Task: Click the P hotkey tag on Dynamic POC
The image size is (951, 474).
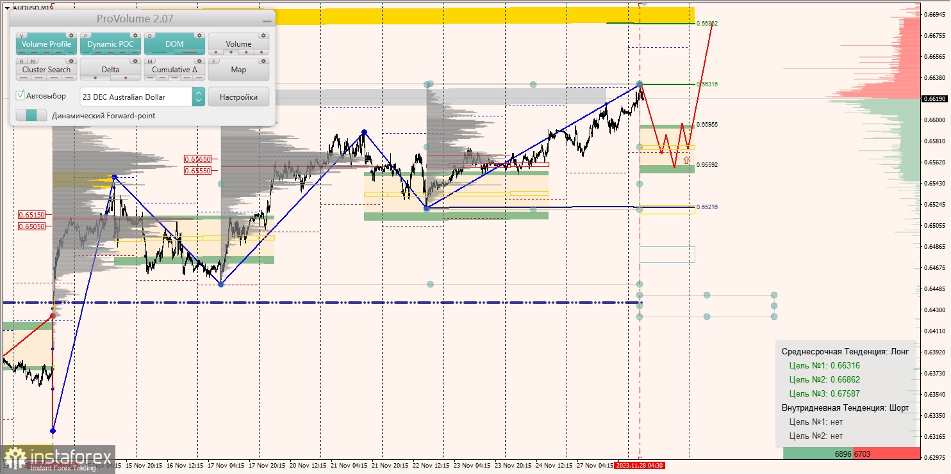Action: tap(86, 36)
